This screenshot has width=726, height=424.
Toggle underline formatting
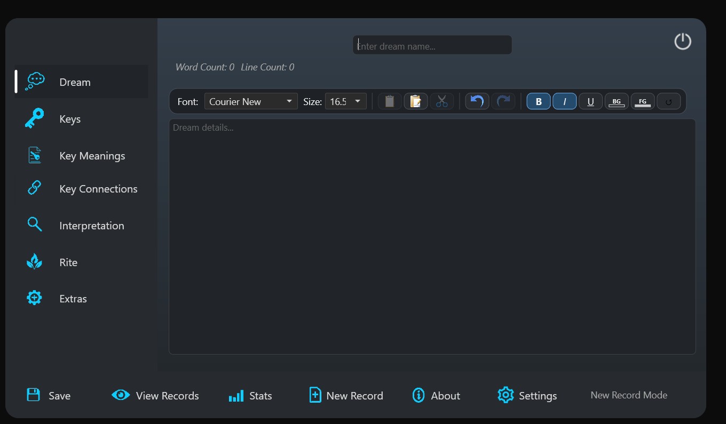pyautogui.click(x=590, y=101)
